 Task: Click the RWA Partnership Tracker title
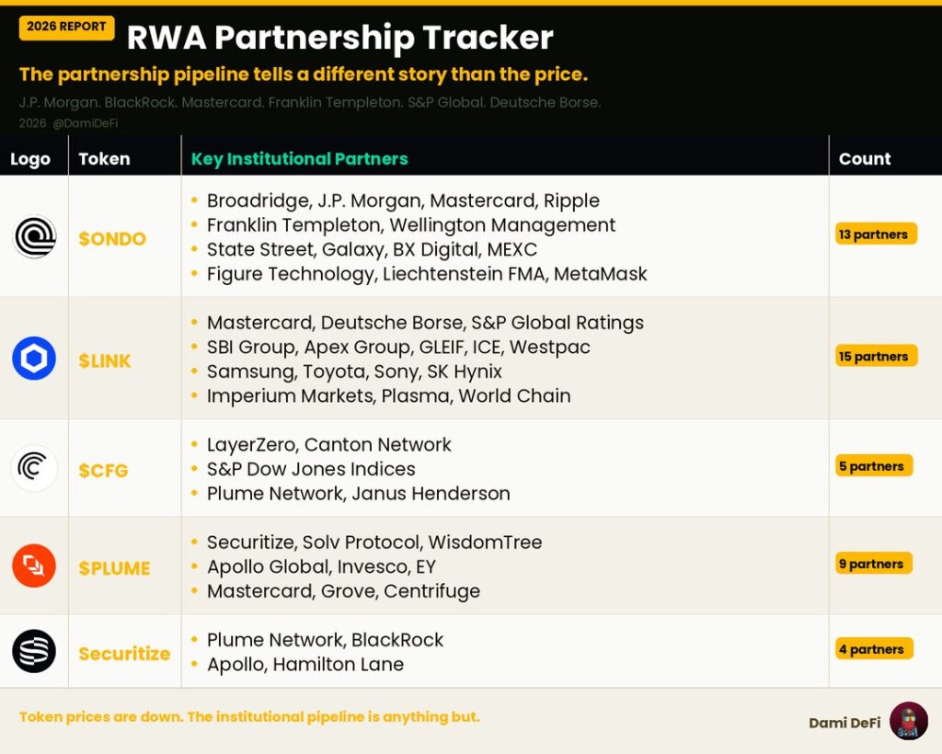(340, 38)
